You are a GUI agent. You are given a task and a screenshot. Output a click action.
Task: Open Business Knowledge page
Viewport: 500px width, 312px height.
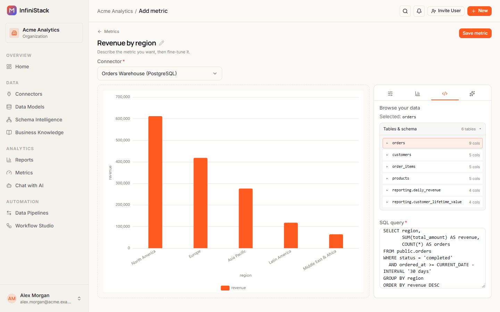44,132
